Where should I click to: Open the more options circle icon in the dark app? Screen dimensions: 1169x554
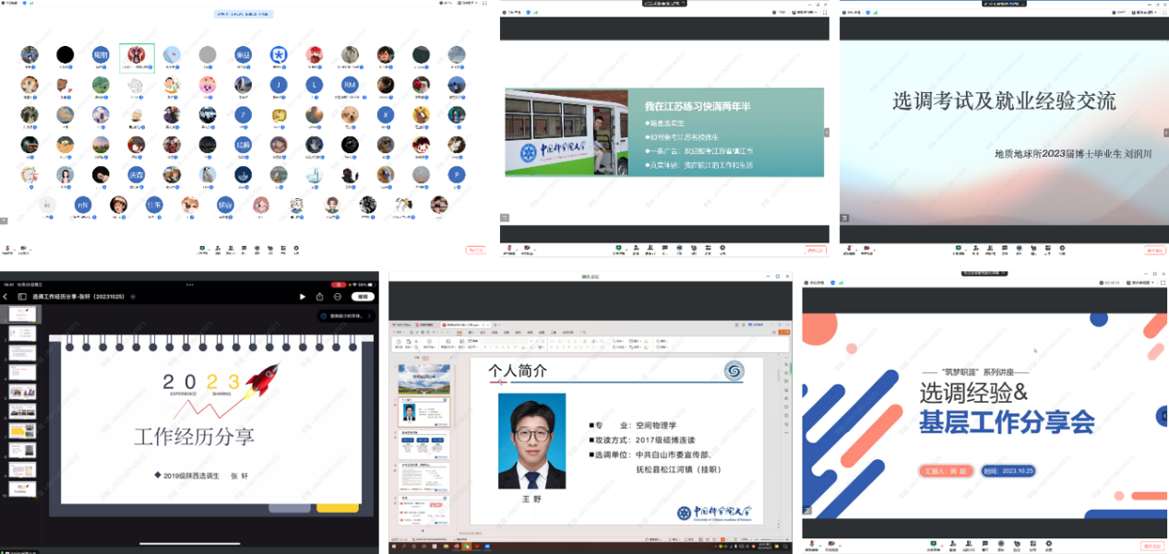[339, 297]
